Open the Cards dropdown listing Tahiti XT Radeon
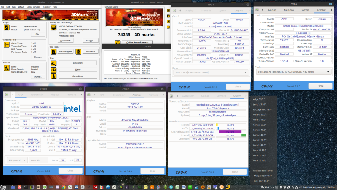The height and width of the screenshot is (190, 337). click(294, 72)
